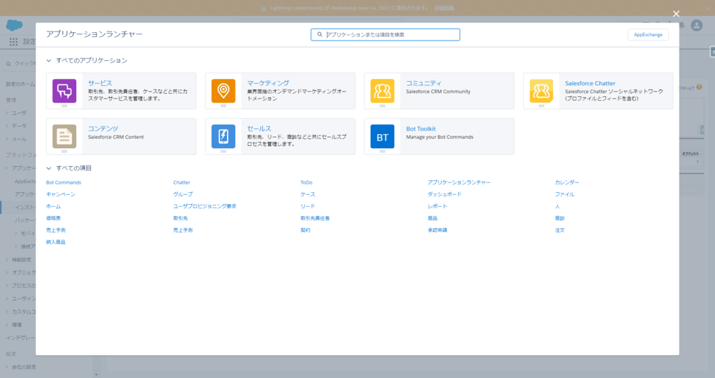Open the user avatar profile menu
This screenshot has width=715, height=378.
pos(697,25)
